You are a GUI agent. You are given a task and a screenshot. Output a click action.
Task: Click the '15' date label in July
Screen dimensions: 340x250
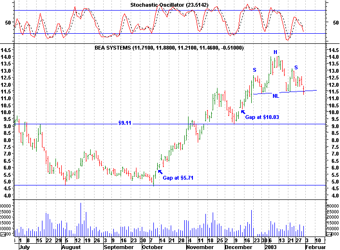[39, 240]
